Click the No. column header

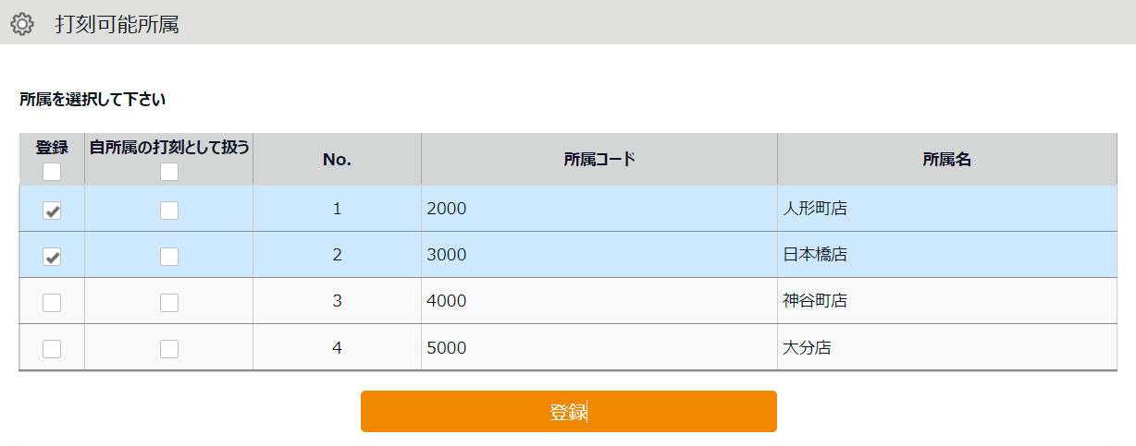[337, 160]
